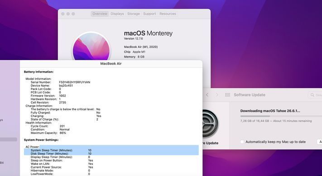Switch to the Overview tab
322x176 pixels.
coord(100,14)
